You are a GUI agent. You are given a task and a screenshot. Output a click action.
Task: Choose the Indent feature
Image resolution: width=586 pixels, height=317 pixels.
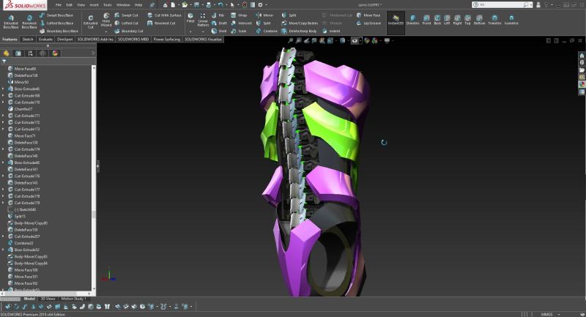point(331,31)
